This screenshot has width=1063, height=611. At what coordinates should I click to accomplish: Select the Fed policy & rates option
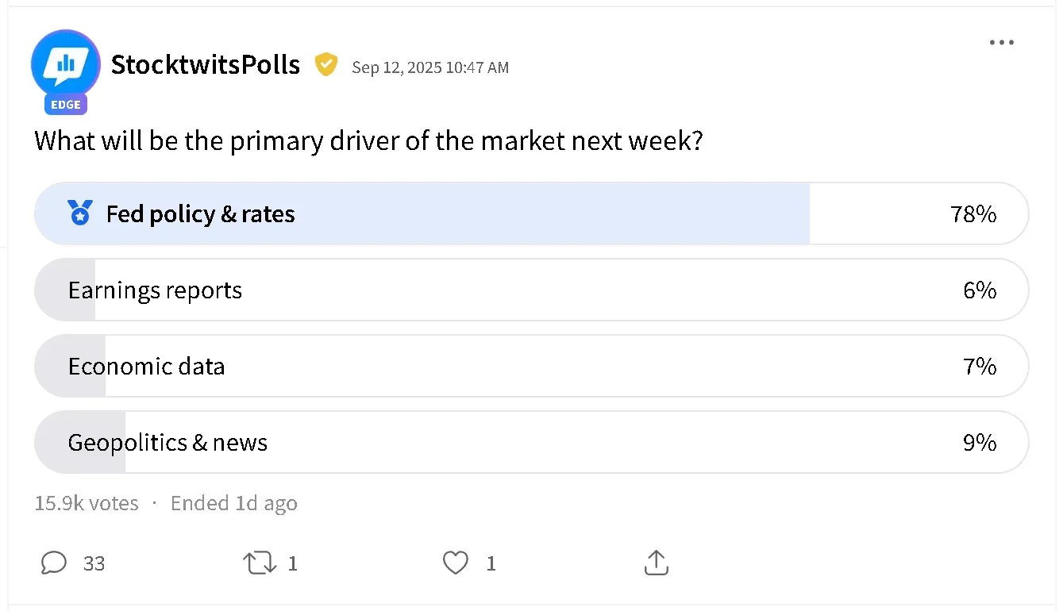(x=531, y=214)
